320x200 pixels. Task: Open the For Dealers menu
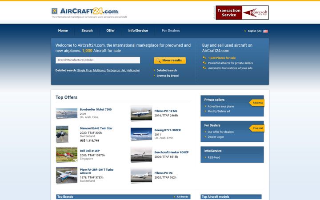(171, 31)
